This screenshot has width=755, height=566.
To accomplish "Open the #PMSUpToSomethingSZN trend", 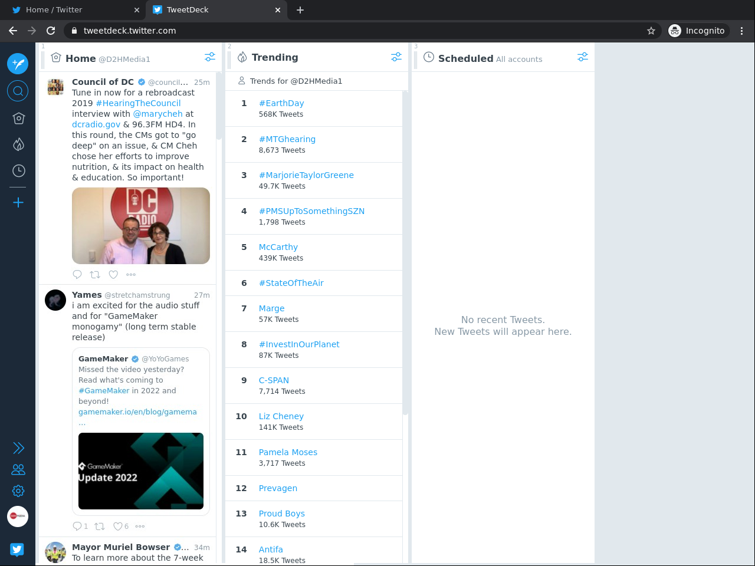I will click(x=311, y=211).
